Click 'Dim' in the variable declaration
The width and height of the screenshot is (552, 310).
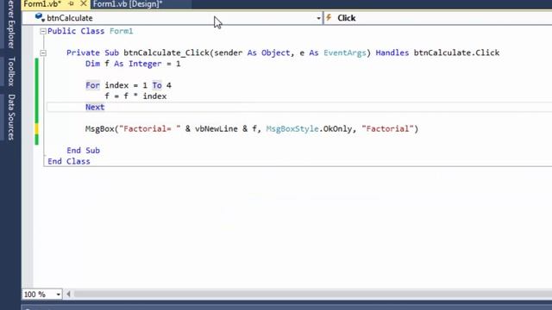[92, 64]
